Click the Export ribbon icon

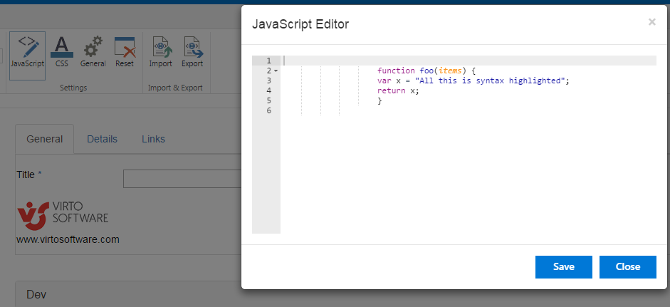[x=192, y=52]
